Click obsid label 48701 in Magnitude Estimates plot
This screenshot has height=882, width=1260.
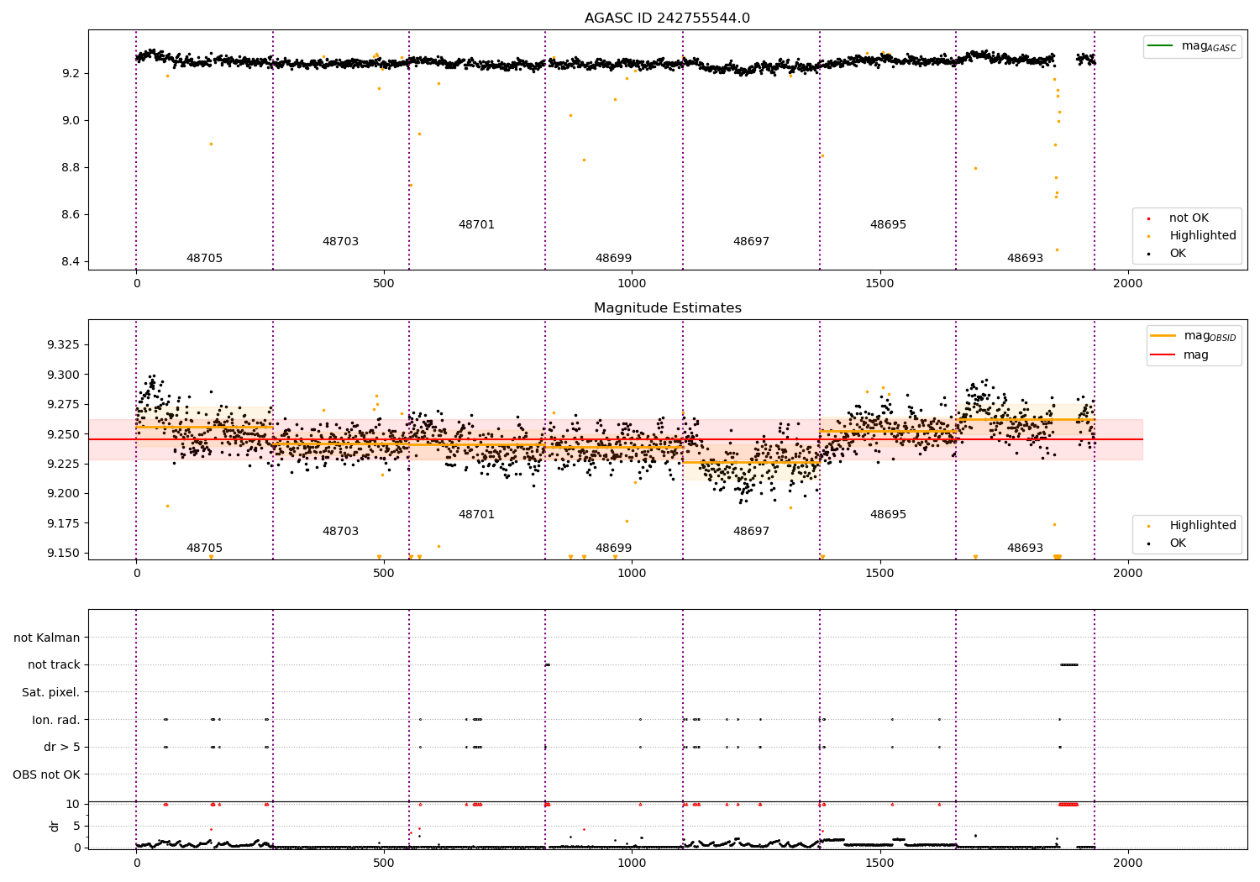pos(476,515)
